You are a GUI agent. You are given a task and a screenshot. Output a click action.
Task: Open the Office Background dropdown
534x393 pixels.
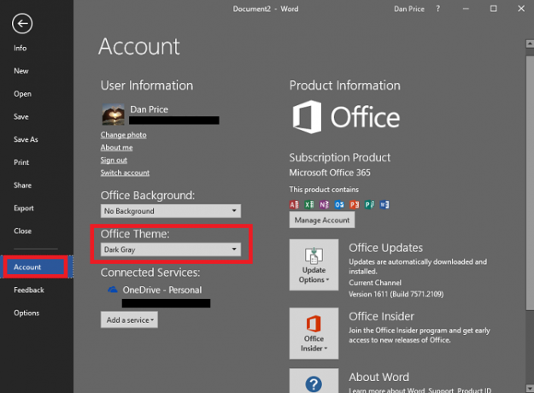point(171,211)
